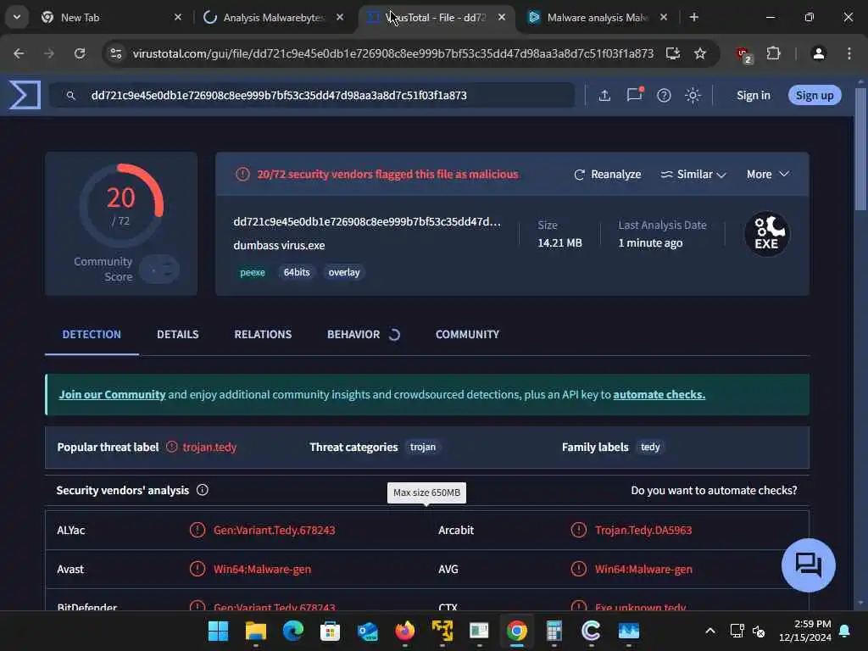Open Calculator from taskbar
Image resolution: width=868 pixels, height=651 pixels.
[554, 631]
